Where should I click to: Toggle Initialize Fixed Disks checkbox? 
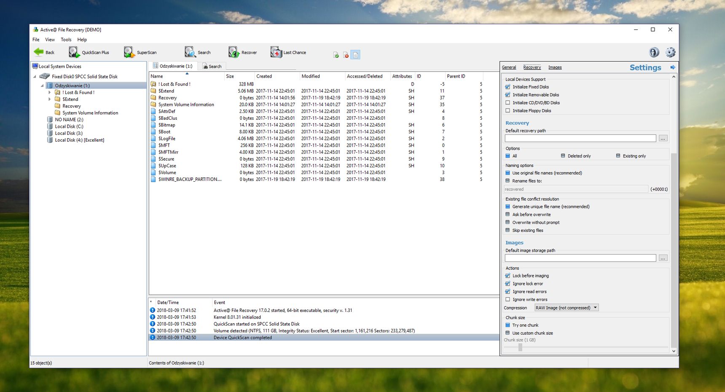pos(508,87)
